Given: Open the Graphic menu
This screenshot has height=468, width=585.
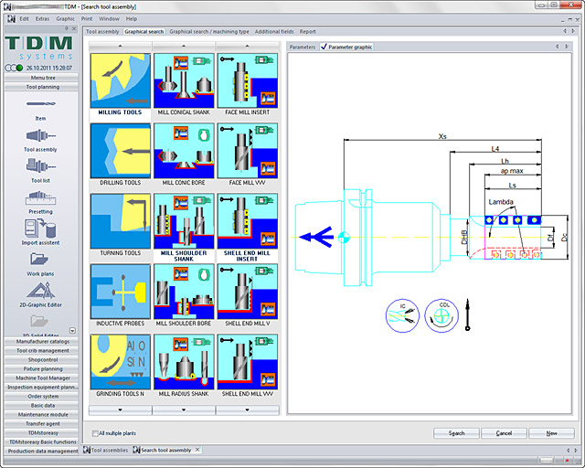Looking at the screenshot, I should [65, 18].
